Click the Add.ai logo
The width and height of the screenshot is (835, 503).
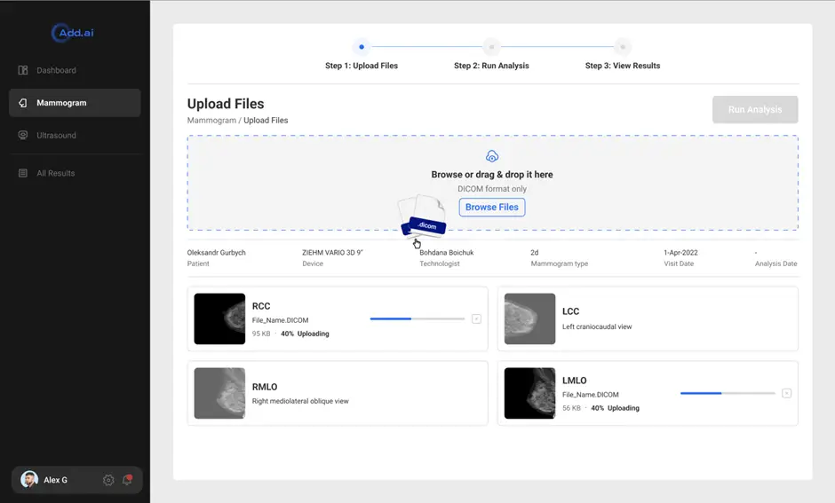75,33
